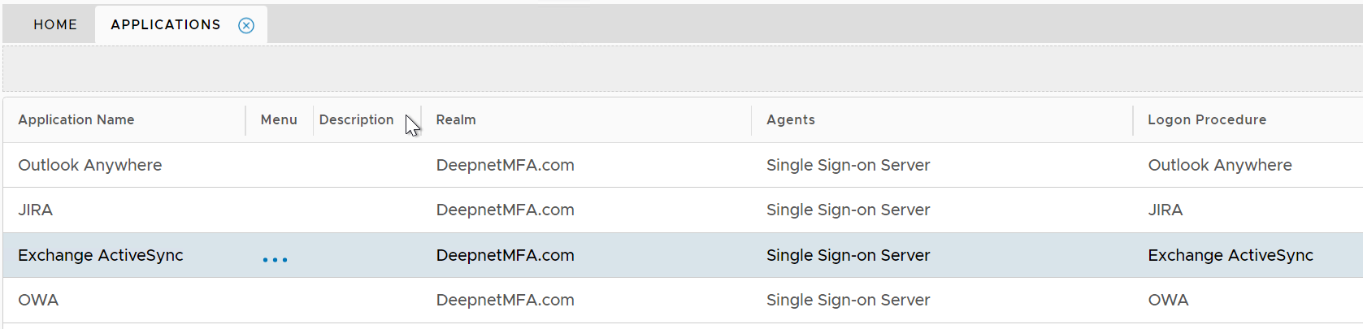Select the Exchange ActiveSync application name
Viewport: 1363px width, 329px height.
coord(101,256)
